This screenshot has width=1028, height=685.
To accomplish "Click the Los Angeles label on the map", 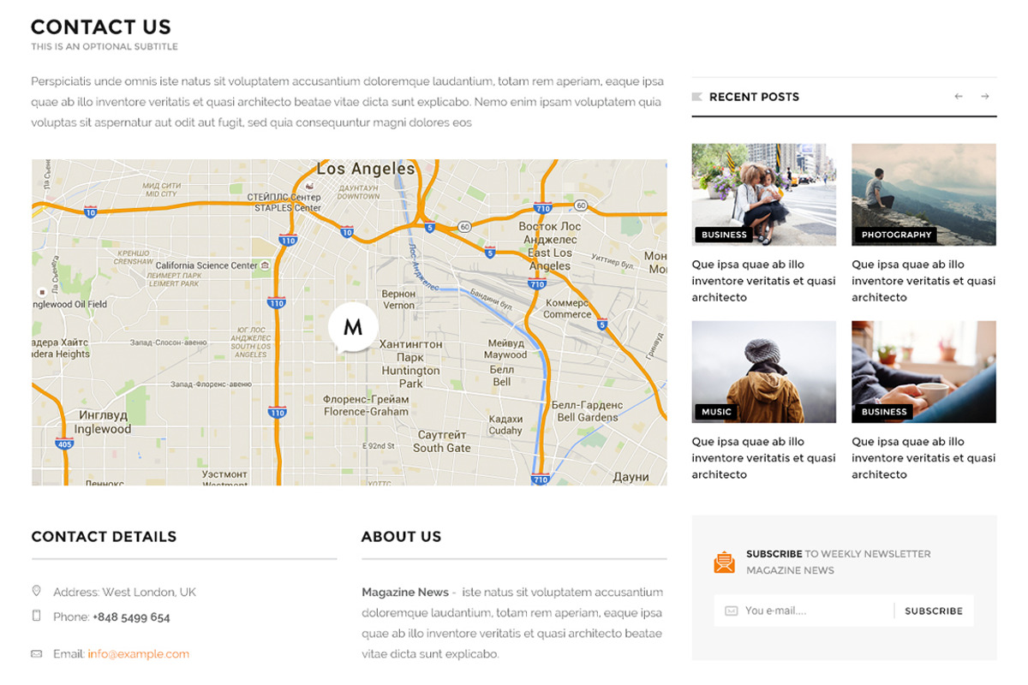I will pyautogui.click(x=366, y=169).
